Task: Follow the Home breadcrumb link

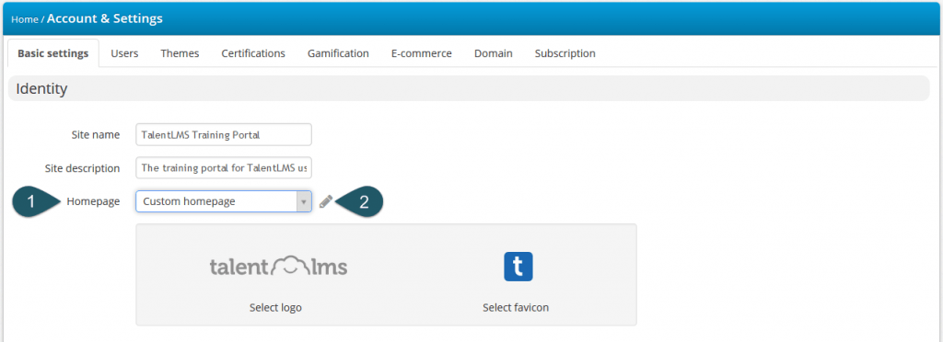Action: click(x=25, y=19)
